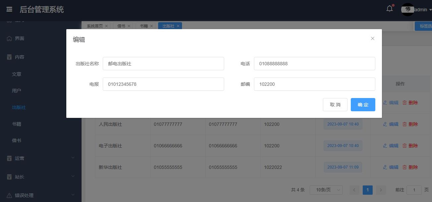432x202 pixels.
Task: Click the sidebar collapse hamburger icon
Action: [x=9, y=10]
